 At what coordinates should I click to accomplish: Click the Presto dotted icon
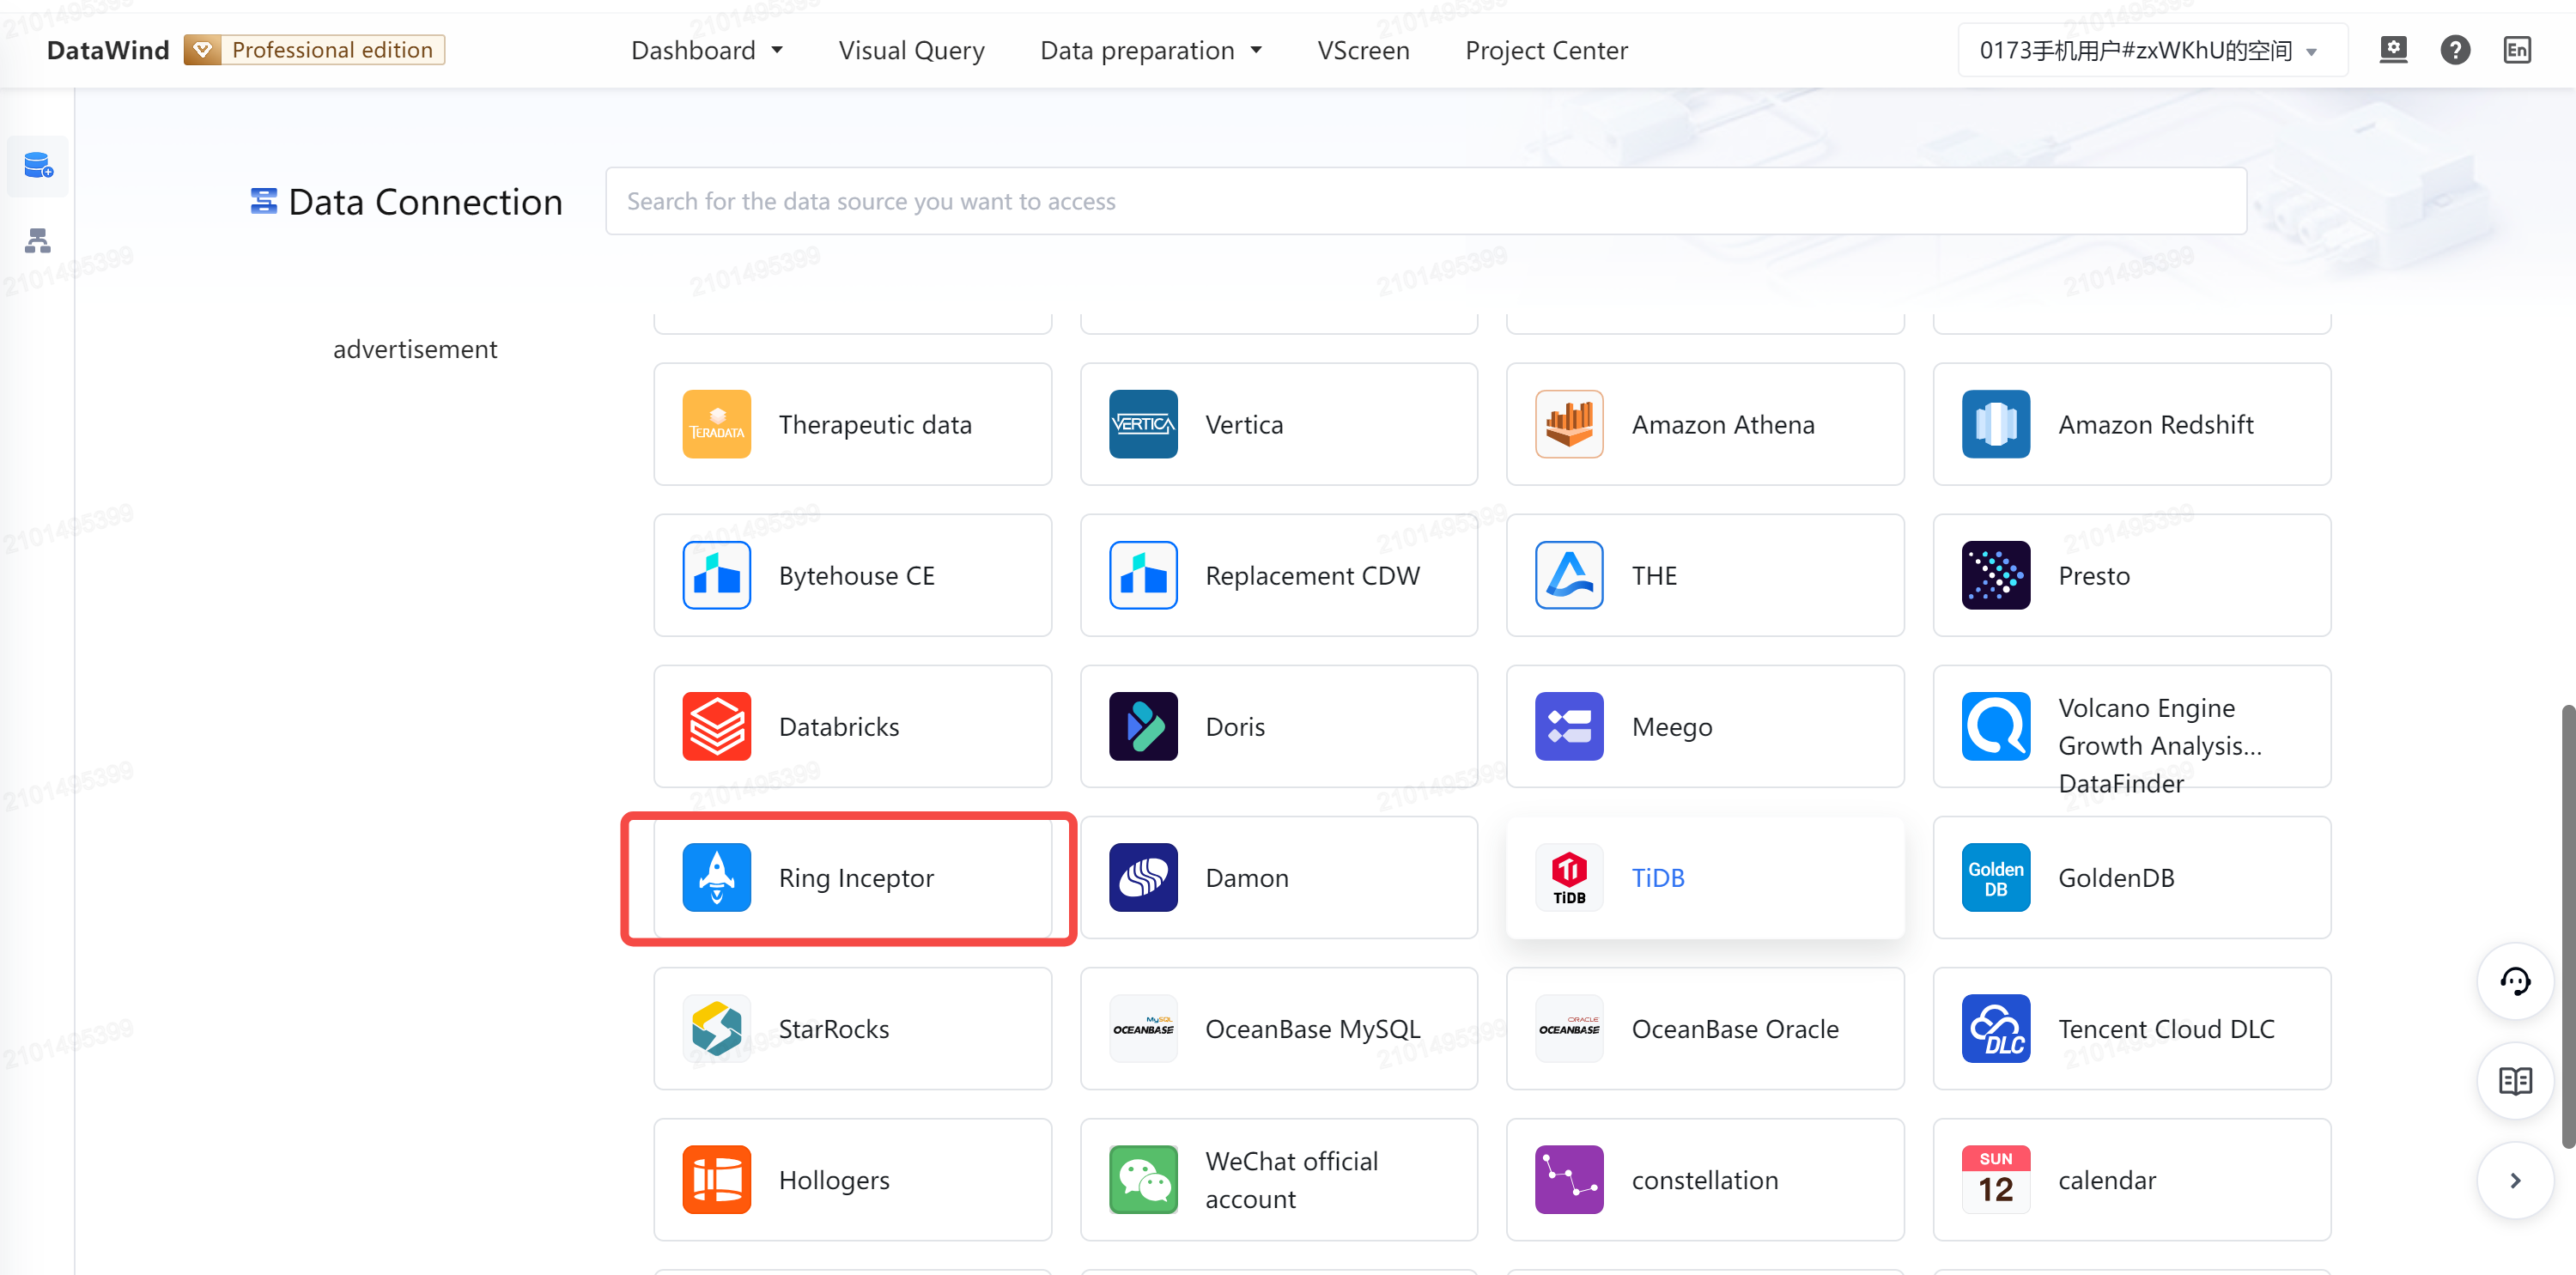tap(1995, 575)
